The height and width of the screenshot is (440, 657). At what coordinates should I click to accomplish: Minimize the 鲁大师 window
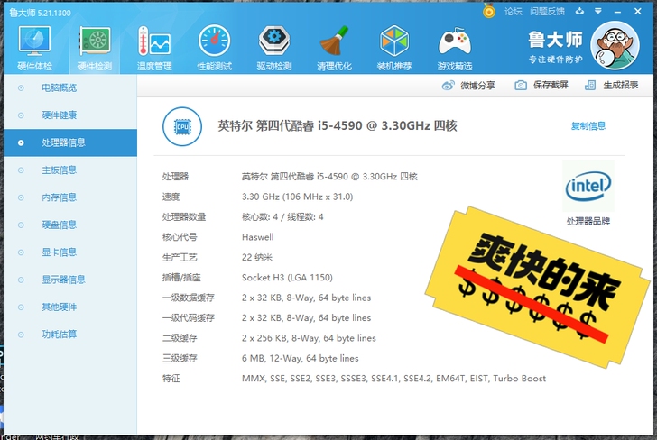(x=617, y=12)
